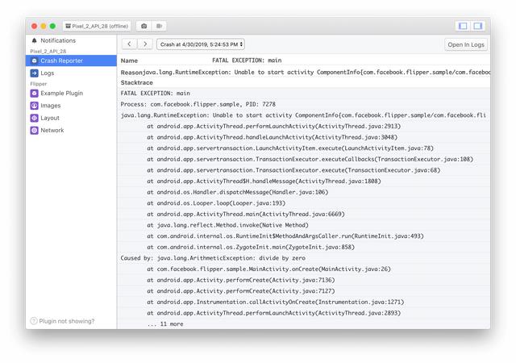Select the Notifications label
This screenshot has width=516, height=363.
(x=58, y=40)
